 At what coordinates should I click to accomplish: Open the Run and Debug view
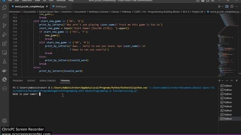5,34
